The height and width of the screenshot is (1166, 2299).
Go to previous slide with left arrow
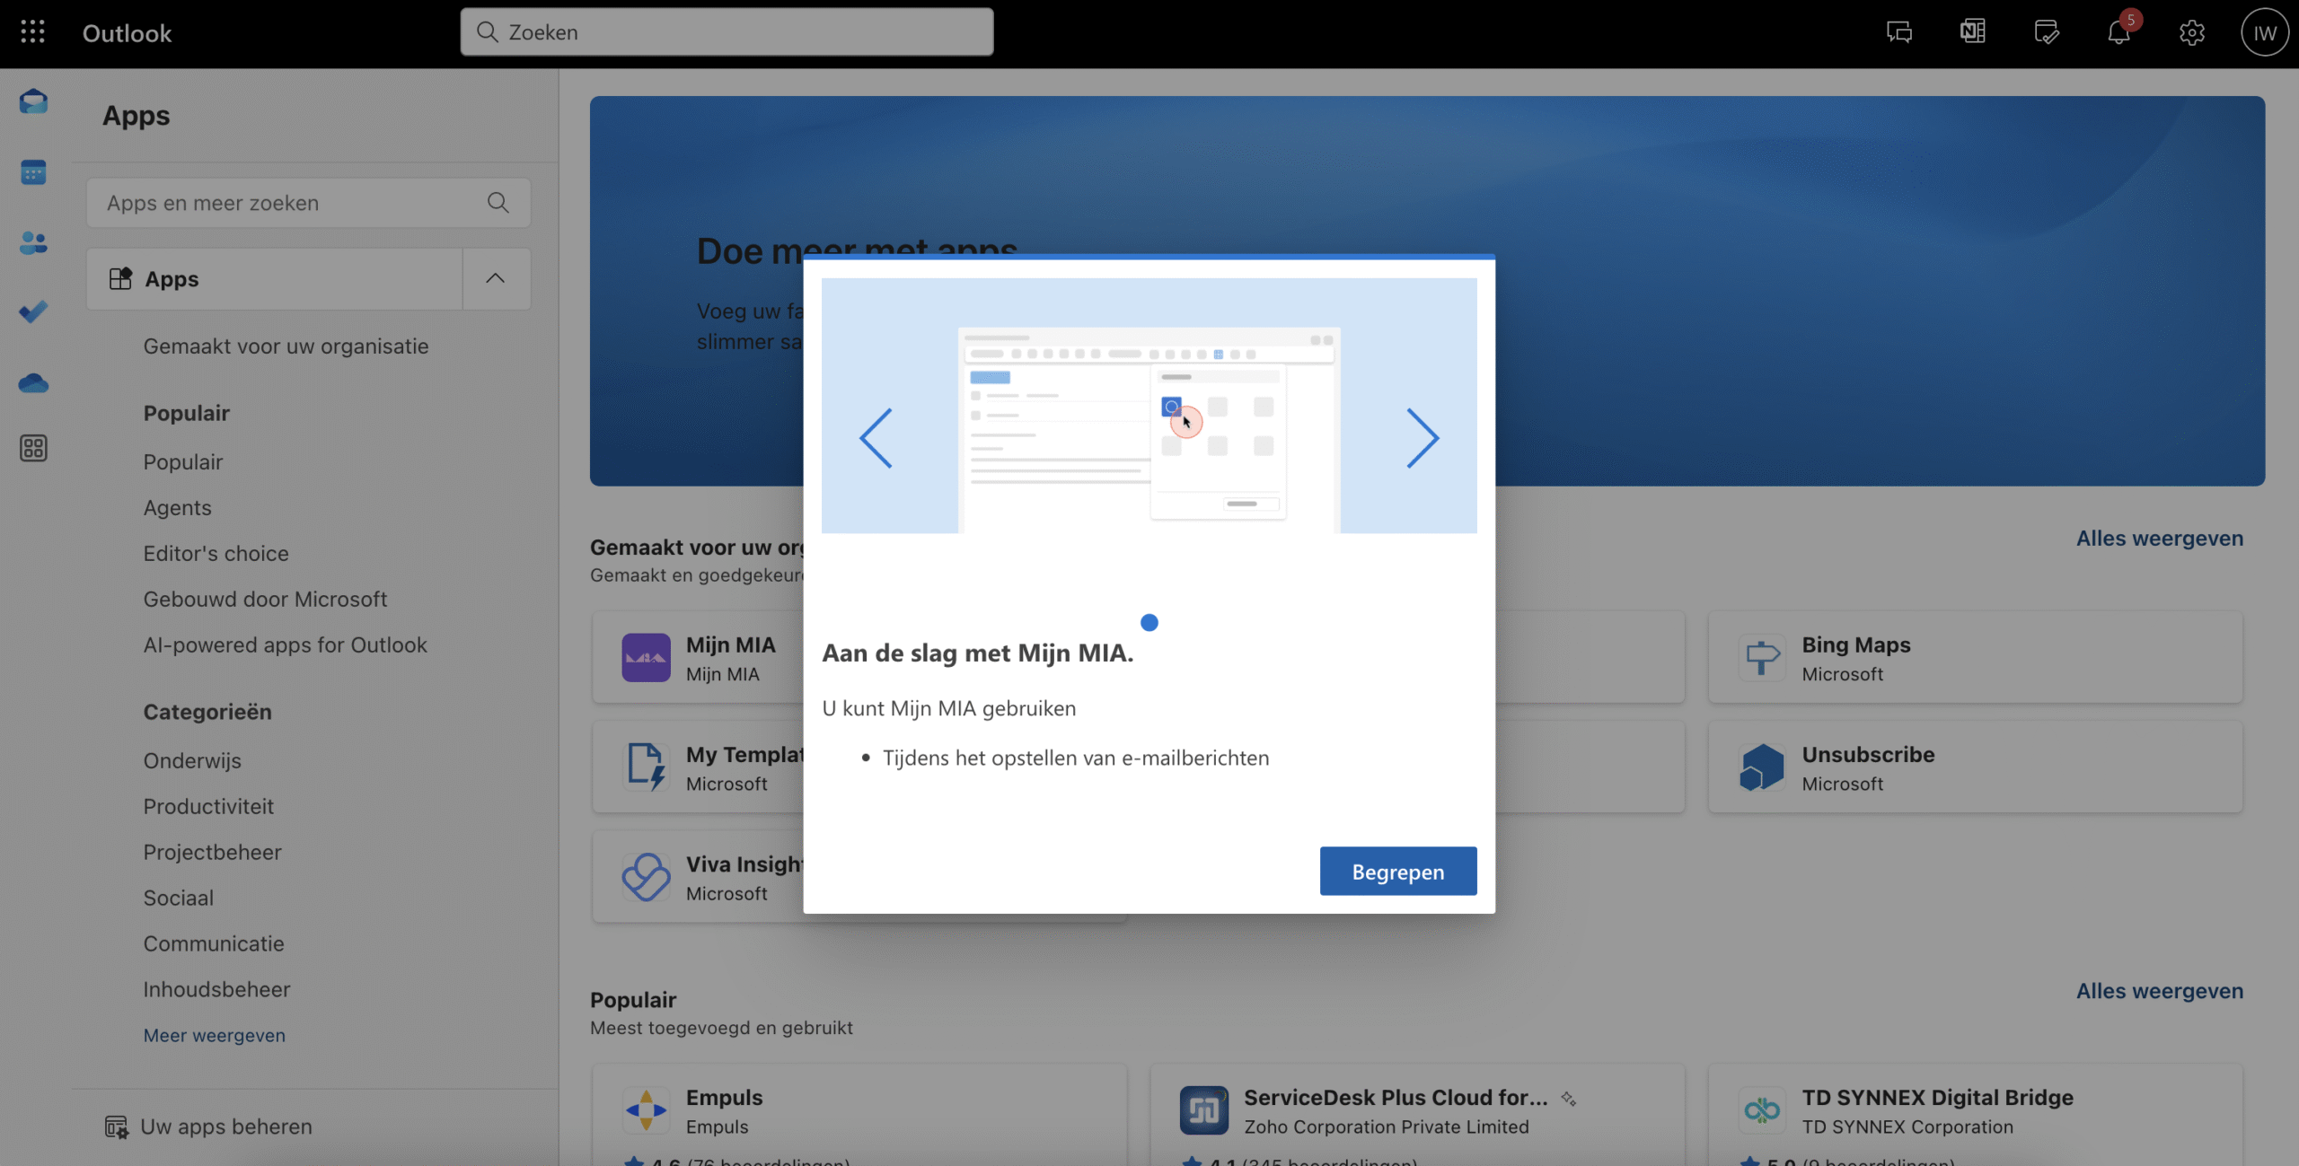(876, 438)
